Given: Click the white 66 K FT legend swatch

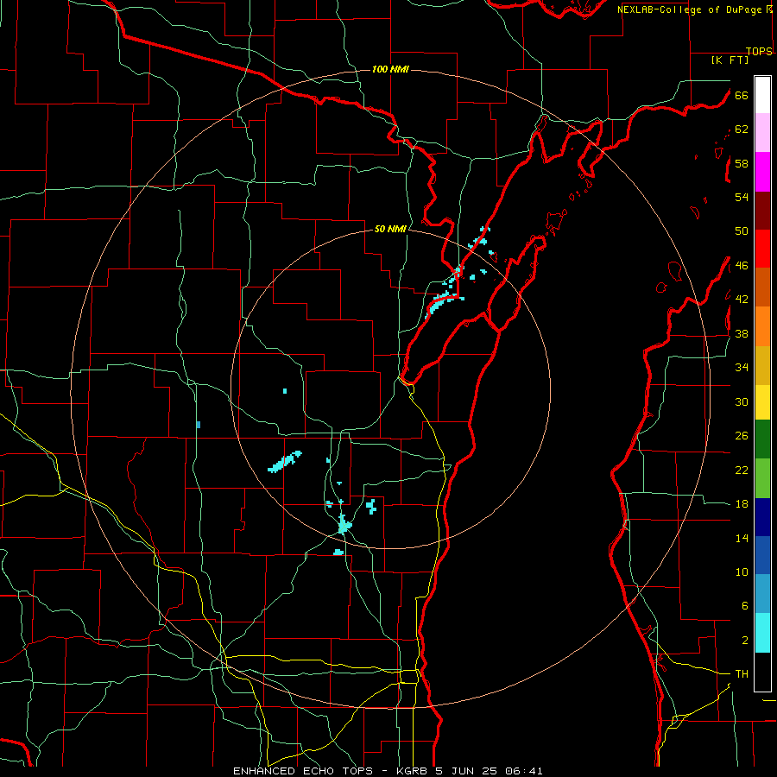Looking at the screenshot, I should (762, 95).
